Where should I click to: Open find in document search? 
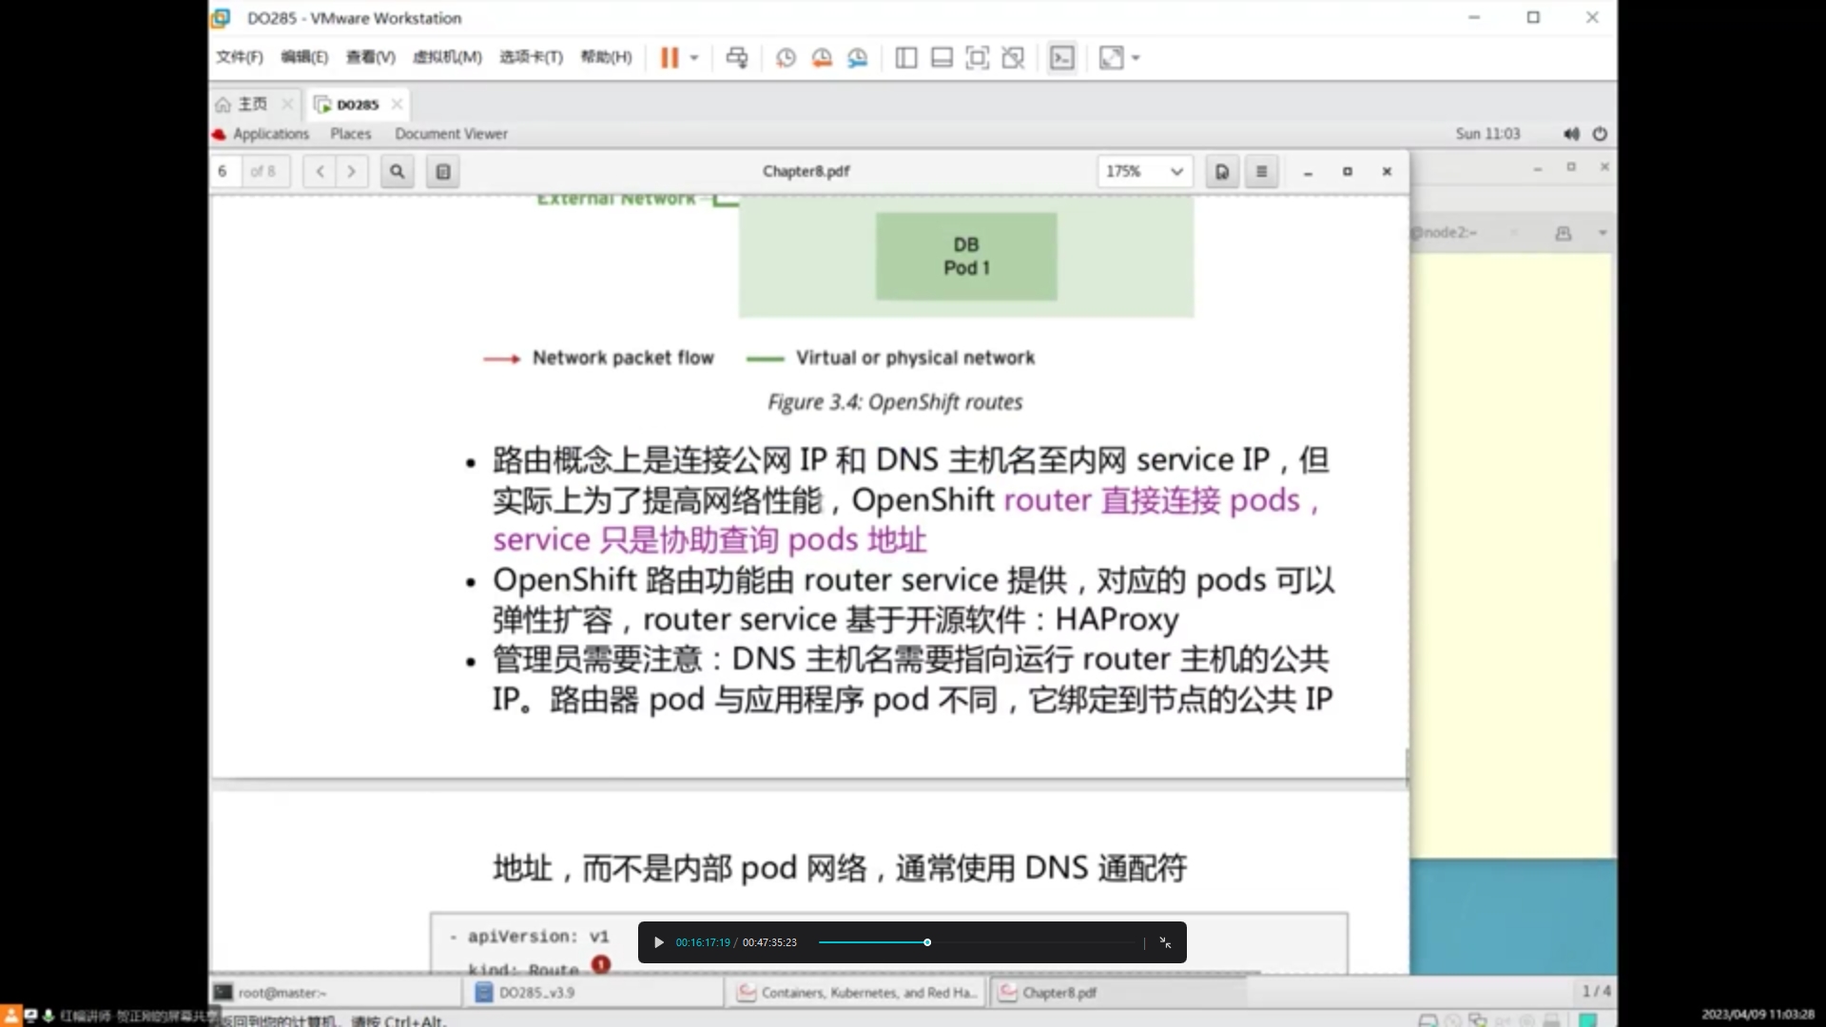398,171
